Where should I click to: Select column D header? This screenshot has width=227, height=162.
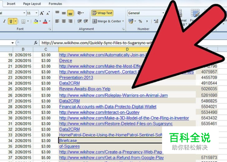[x=127, y=49]
